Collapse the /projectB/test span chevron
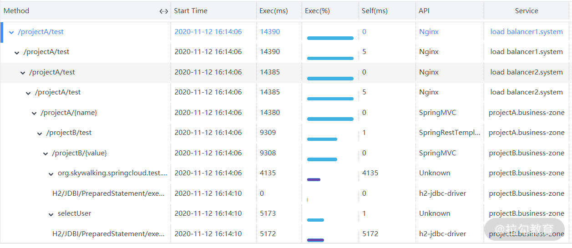The width and height of the screenshot is (572, 248). (40, 134)
